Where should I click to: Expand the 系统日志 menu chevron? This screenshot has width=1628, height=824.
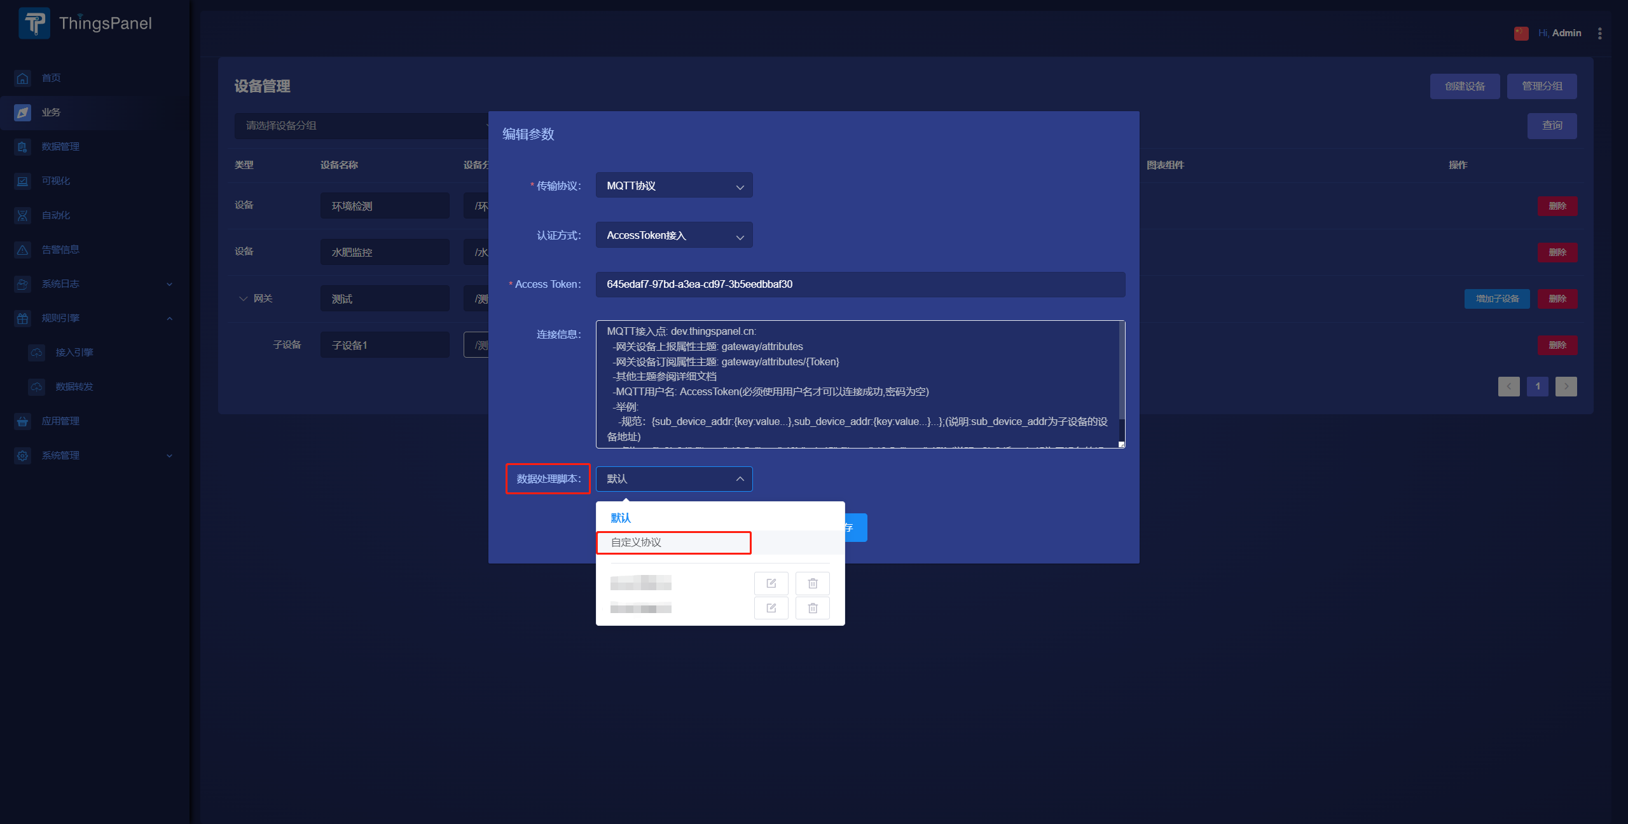(x=169, y=284)
